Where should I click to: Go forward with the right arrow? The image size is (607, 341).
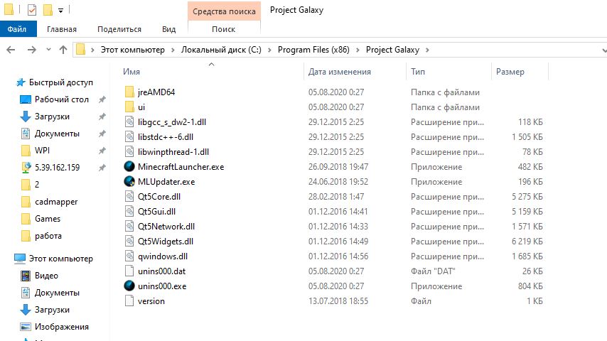pos(32,50)
